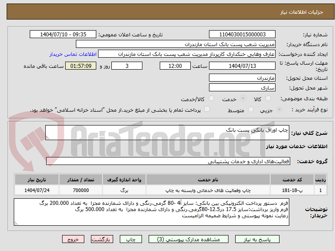This screenshot has width=335, height=251.
Task: Click the تعداد / مقدار column header
Action: pyautogui.click(x=81, y=180)
